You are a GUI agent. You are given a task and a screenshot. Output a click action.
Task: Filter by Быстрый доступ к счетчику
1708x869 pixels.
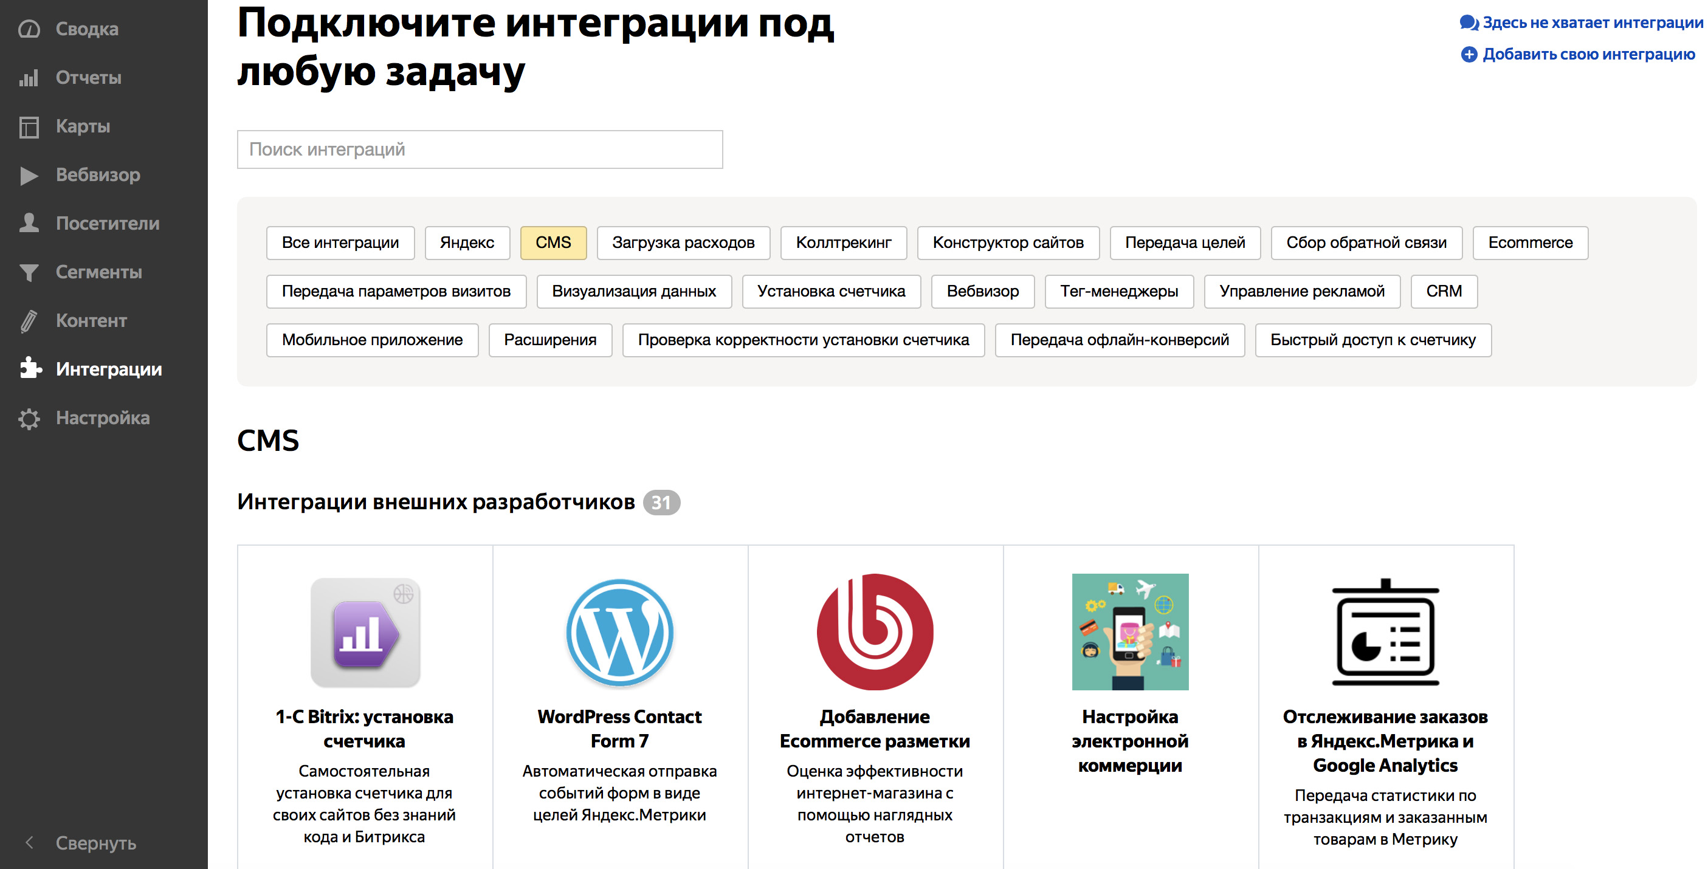coord(1372,340)
